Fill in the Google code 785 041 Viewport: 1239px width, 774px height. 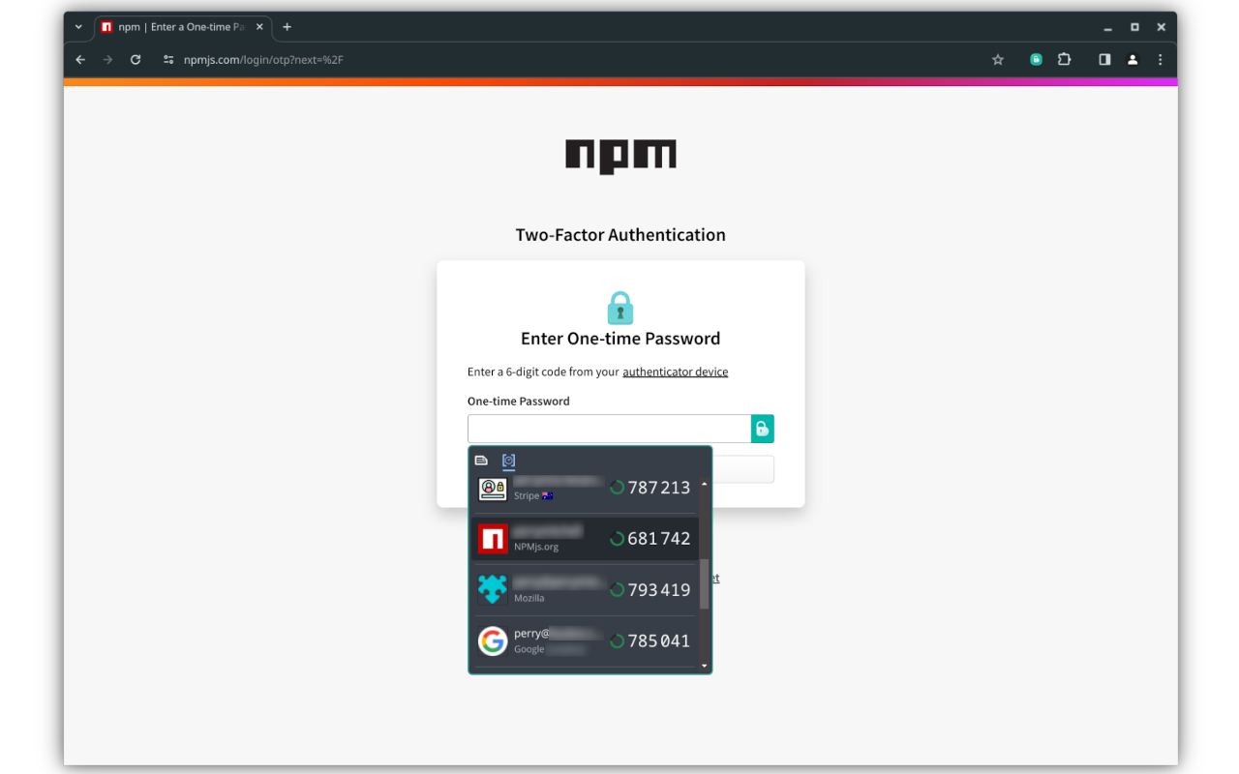click(659, 640)
